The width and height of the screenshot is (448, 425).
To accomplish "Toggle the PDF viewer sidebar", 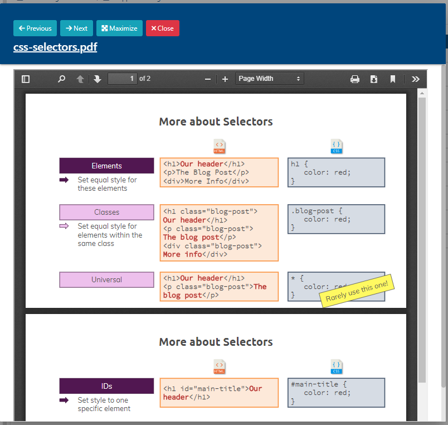I will pos(26,79).
